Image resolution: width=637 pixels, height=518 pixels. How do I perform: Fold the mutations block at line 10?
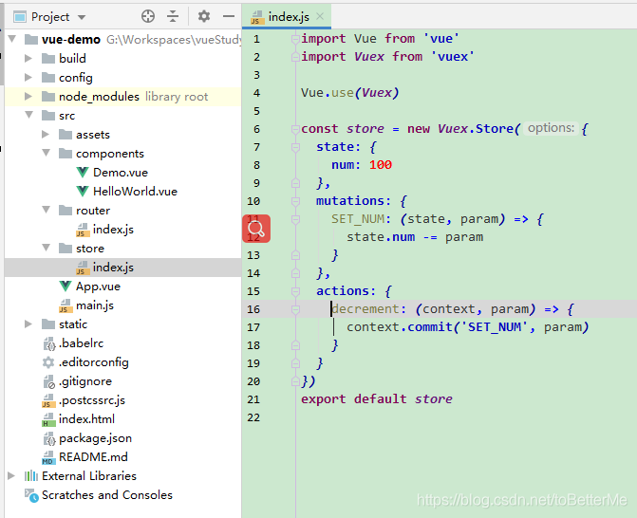pyautogui.click(x=295, y=201)
